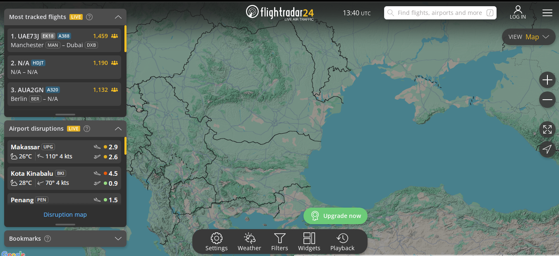This screenshot has width=559, height=256.
Task: Focus the Find flights search field
Action: (440, 13)
